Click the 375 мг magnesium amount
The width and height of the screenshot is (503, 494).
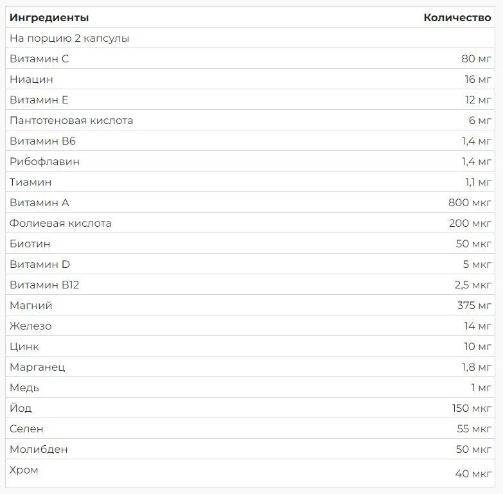pos(474,306)
